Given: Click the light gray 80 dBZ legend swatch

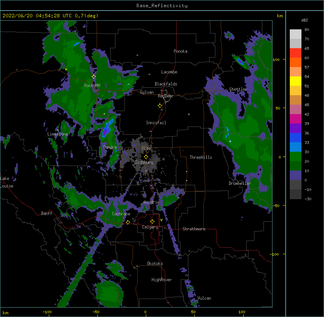Looking at the screenshot, I should click(x=295, y=34).
